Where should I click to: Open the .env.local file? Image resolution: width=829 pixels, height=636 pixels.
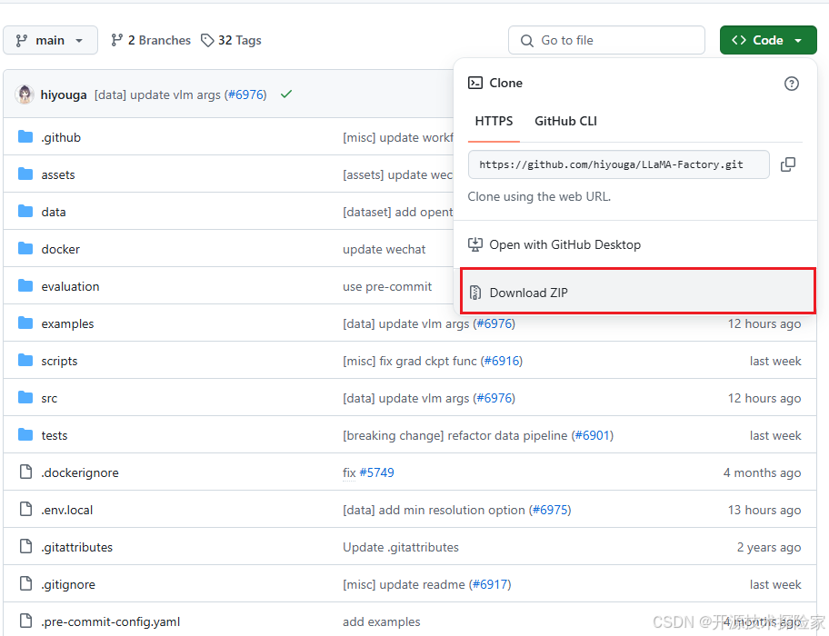tap(67, 510)
